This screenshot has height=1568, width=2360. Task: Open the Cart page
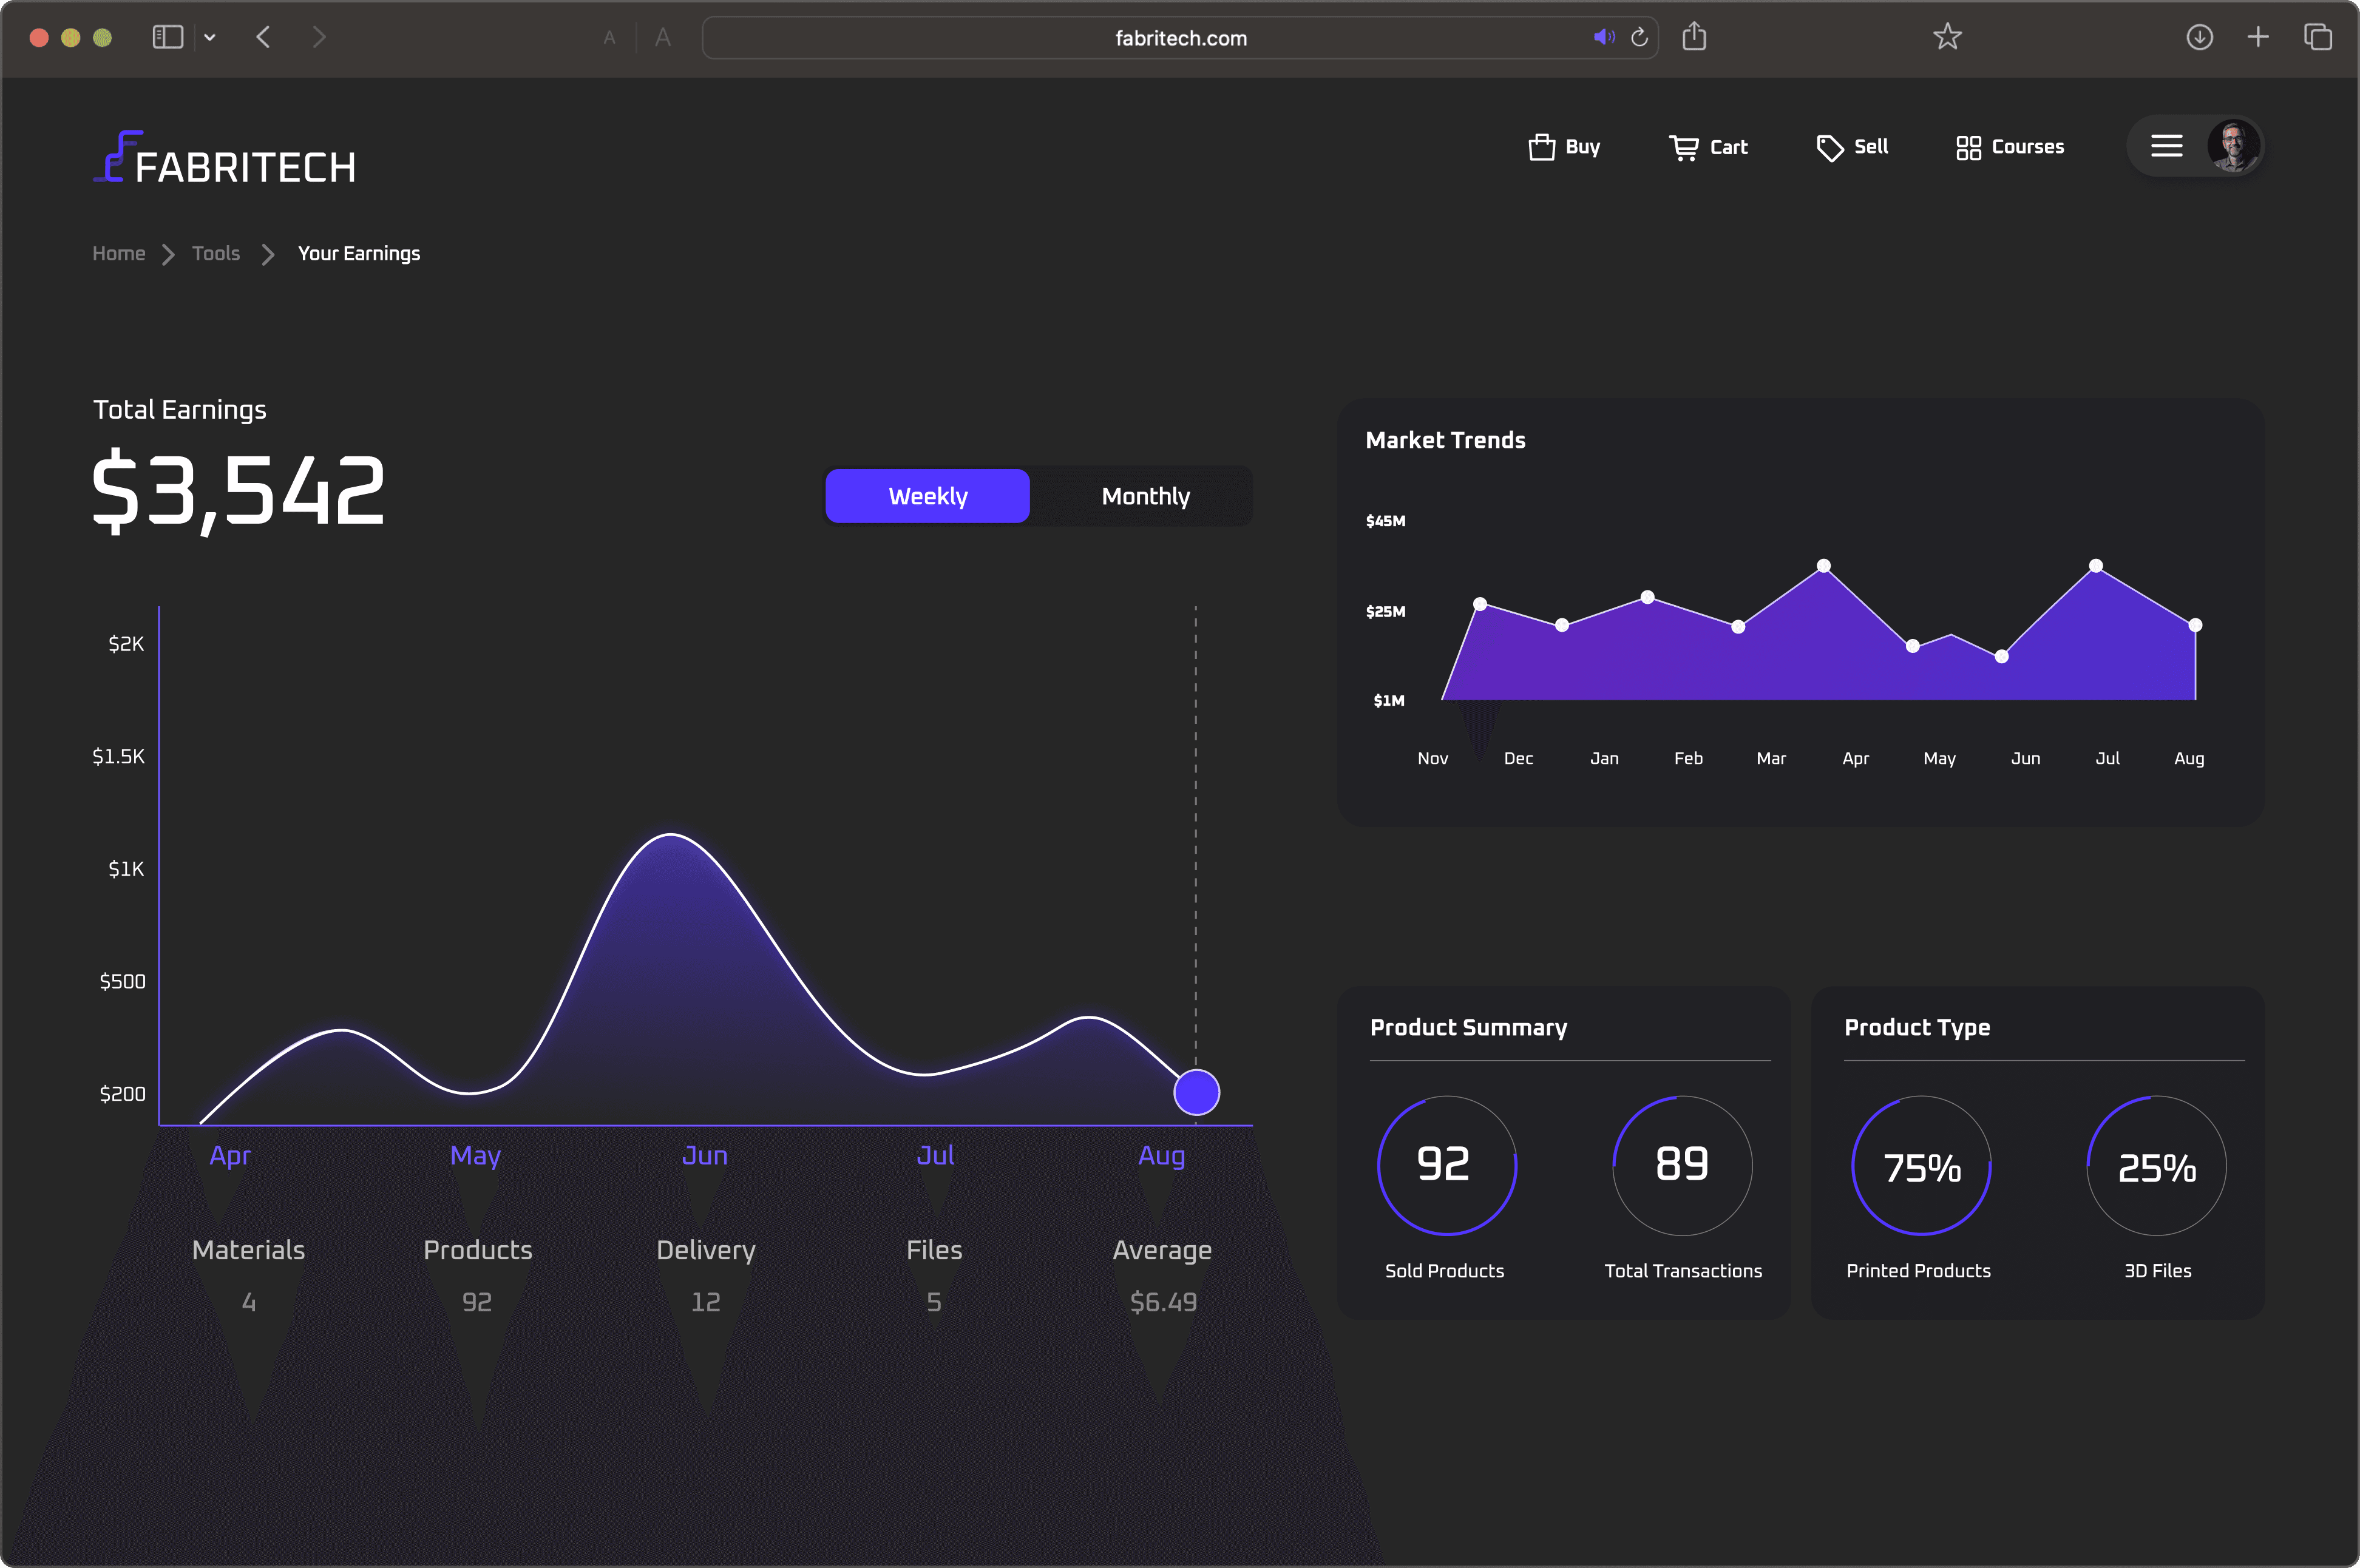(x=1709, y=147)
